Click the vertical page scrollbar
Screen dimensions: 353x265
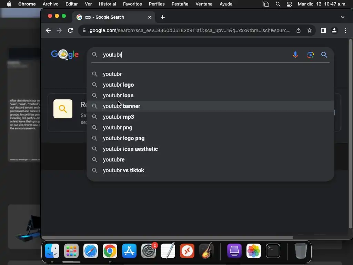350,134
